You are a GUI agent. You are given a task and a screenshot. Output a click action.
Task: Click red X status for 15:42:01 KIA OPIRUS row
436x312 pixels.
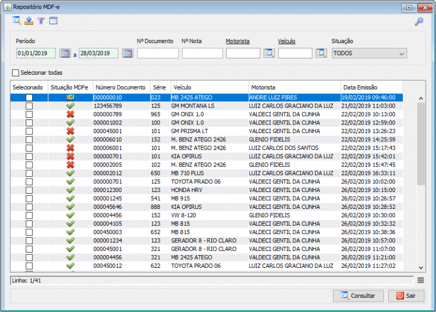tap(70, 156)
